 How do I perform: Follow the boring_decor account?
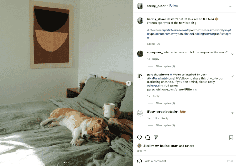pyautogui.click(x=173, y=6)
